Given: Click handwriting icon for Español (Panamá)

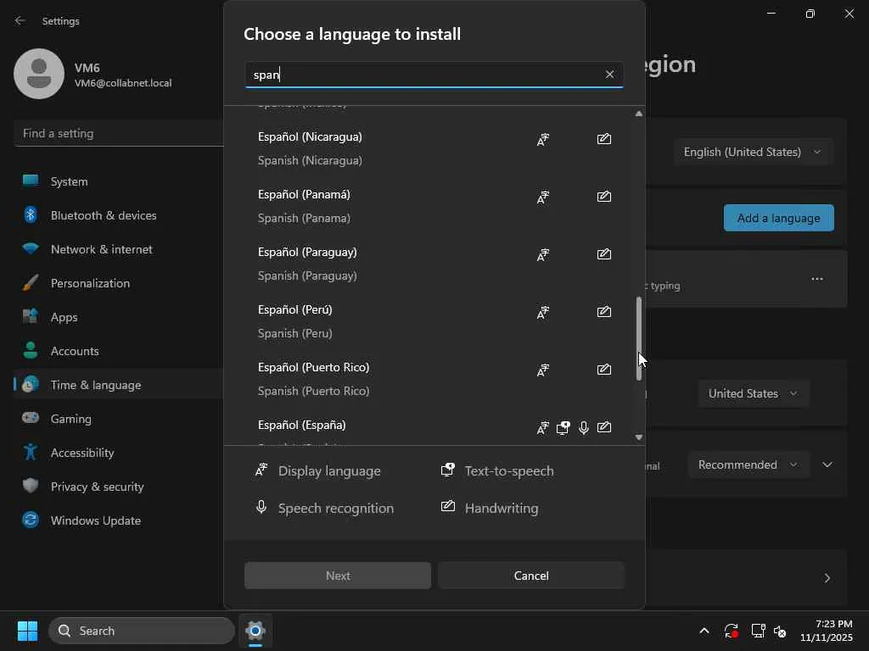Looking at the screenshot, I should [x=604, y=197].
